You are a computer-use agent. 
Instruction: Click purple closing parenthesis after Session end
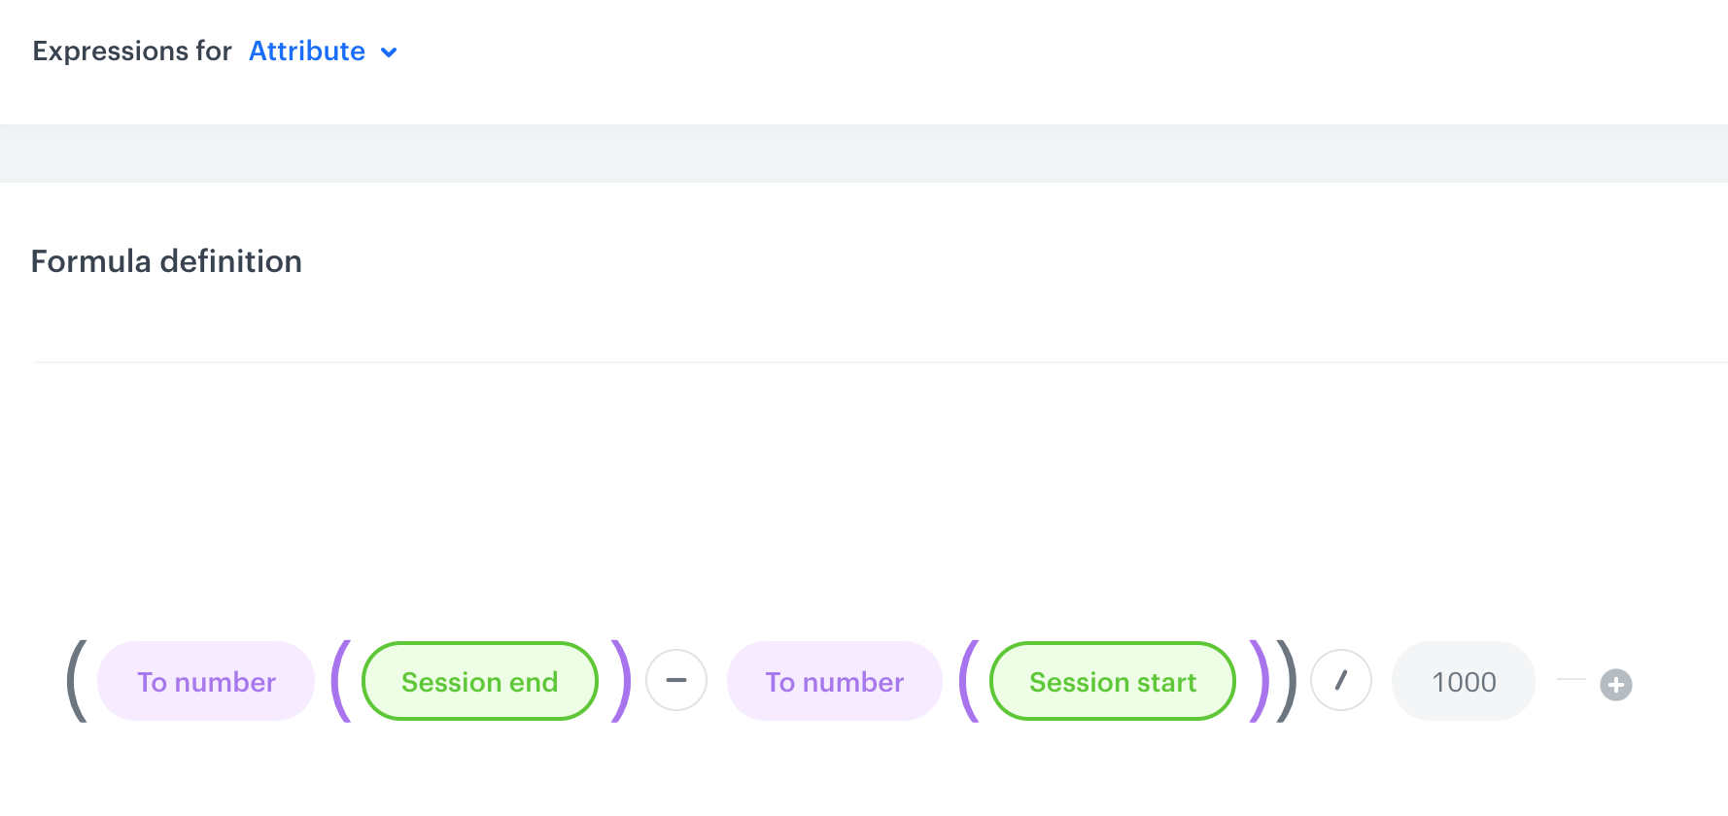[621, 680]
